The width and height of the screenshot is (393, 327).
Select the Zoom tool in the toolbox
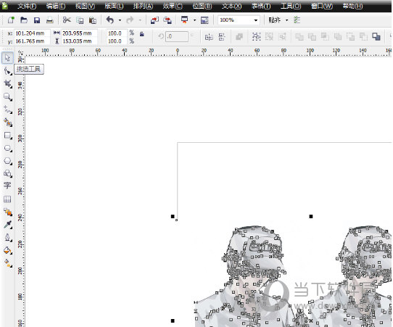7,97
